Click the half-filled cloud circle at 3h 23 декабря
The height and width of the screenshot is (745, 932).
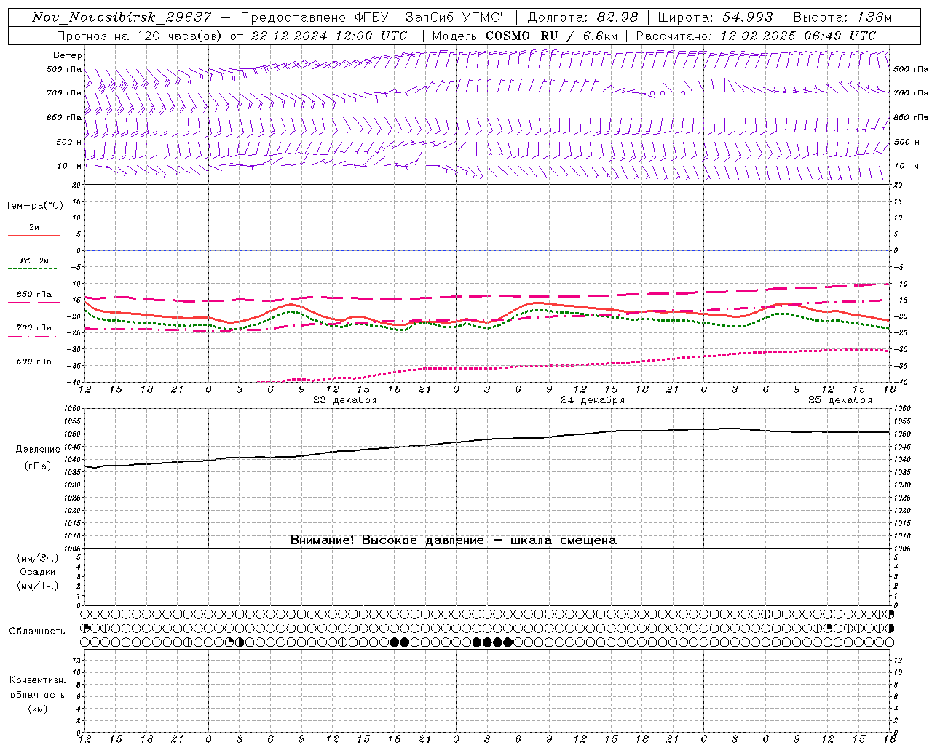point(240,642)
